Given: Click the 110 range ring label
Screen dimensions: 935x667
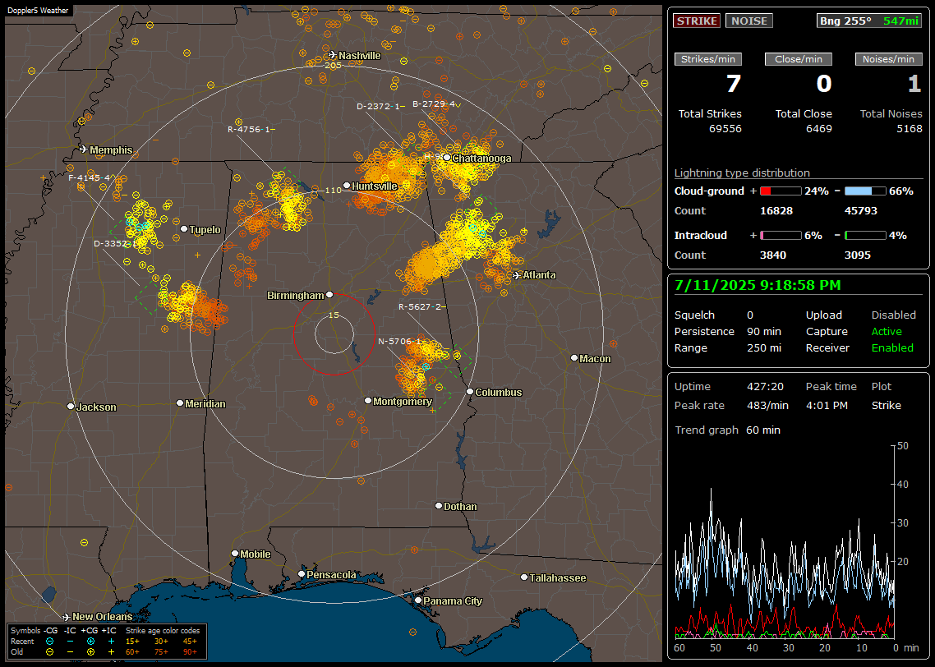Looking at the screenshot, I should (334, 190).
